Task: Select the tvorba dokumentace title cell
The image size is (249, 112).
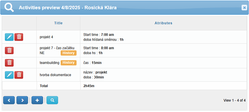Action: (58, 75)
